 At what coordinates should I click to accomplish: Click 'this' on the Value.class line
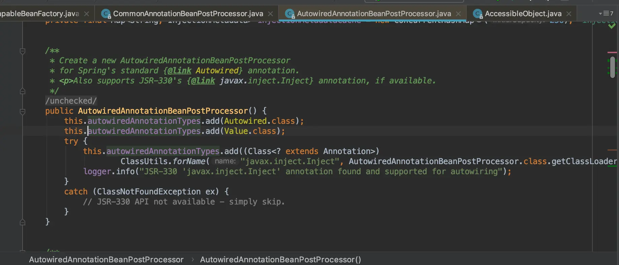[73, 131]
